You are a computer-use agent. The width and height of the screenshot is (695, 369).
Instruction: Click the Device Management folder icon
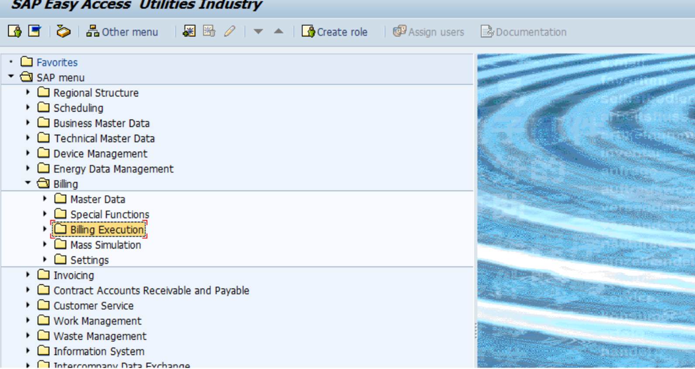[43, 153]
